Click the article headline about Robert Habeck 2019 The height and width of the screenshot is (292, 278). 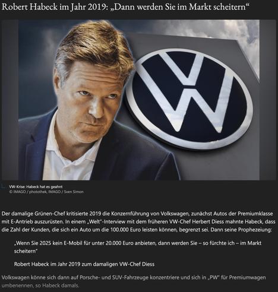pos(125,7)
